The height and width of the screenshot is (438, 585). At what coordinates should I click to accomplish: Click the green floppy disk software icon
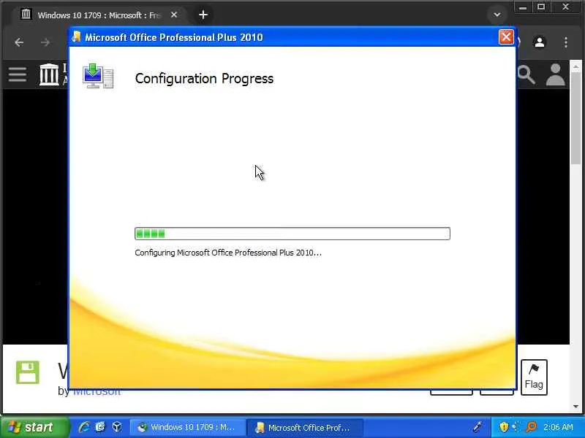(x=28, y=372)
